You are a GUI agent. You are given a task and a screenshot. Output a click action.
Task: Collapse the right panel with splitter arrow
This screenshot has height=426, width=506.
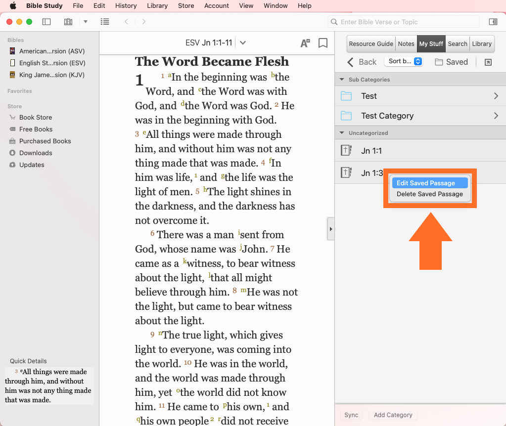pos(331,229)
